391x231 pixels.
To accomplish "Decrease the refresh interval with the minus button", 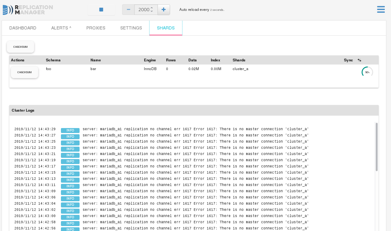I will point(128,10).
